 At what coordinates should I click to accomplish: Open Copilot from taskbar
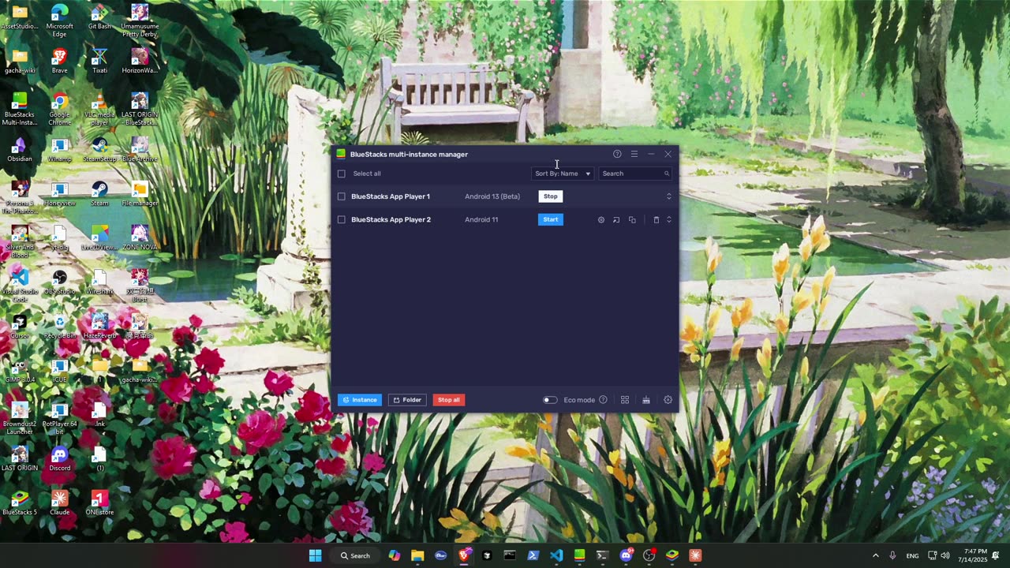395,555
